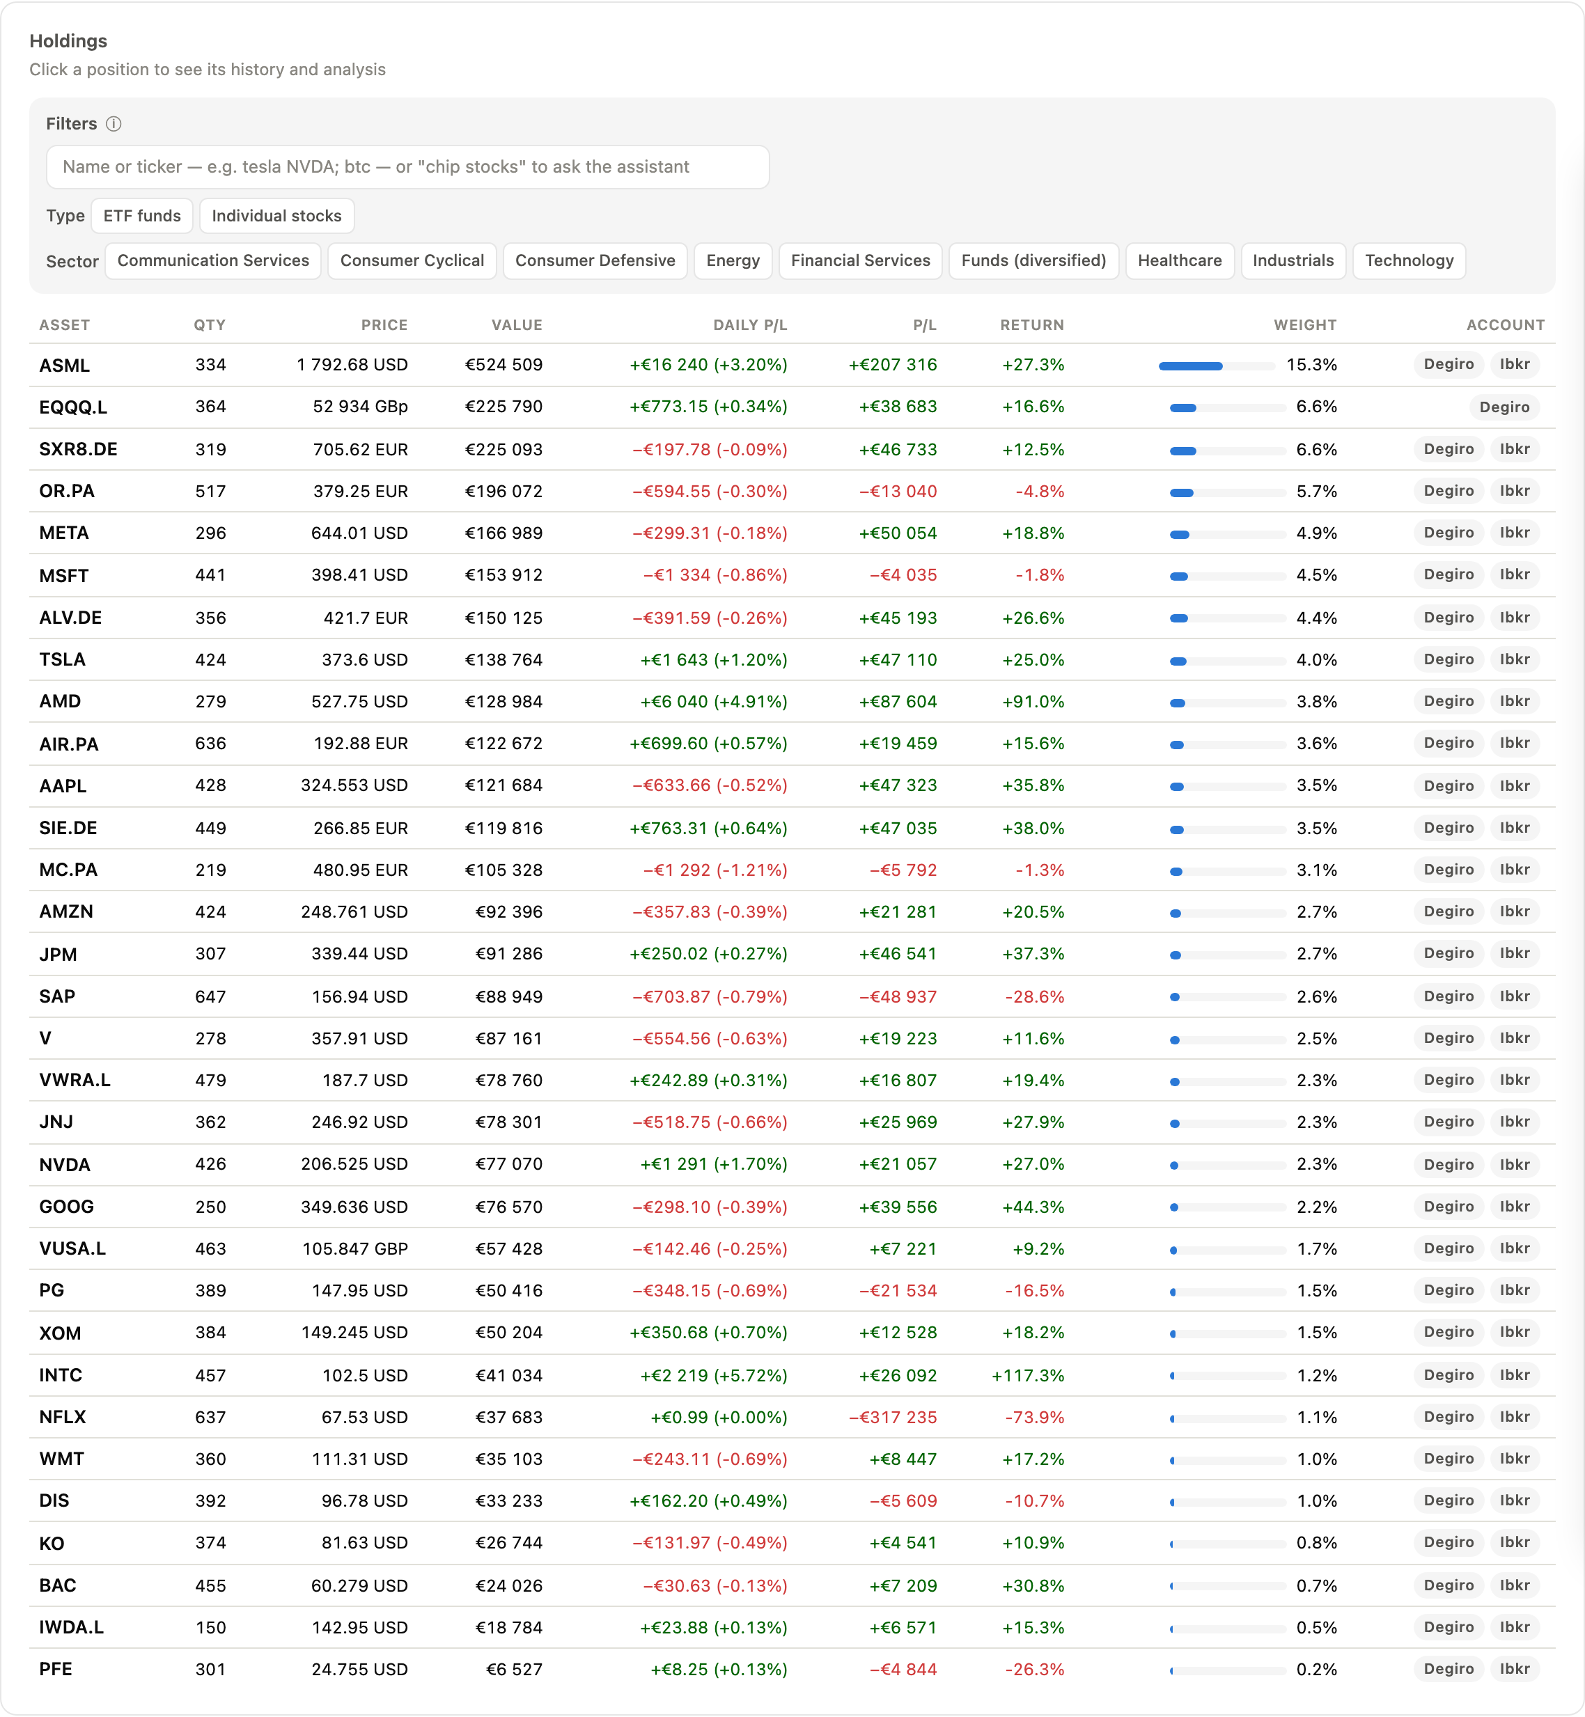Select the GOOG holding

click(x=792, y=1207)
